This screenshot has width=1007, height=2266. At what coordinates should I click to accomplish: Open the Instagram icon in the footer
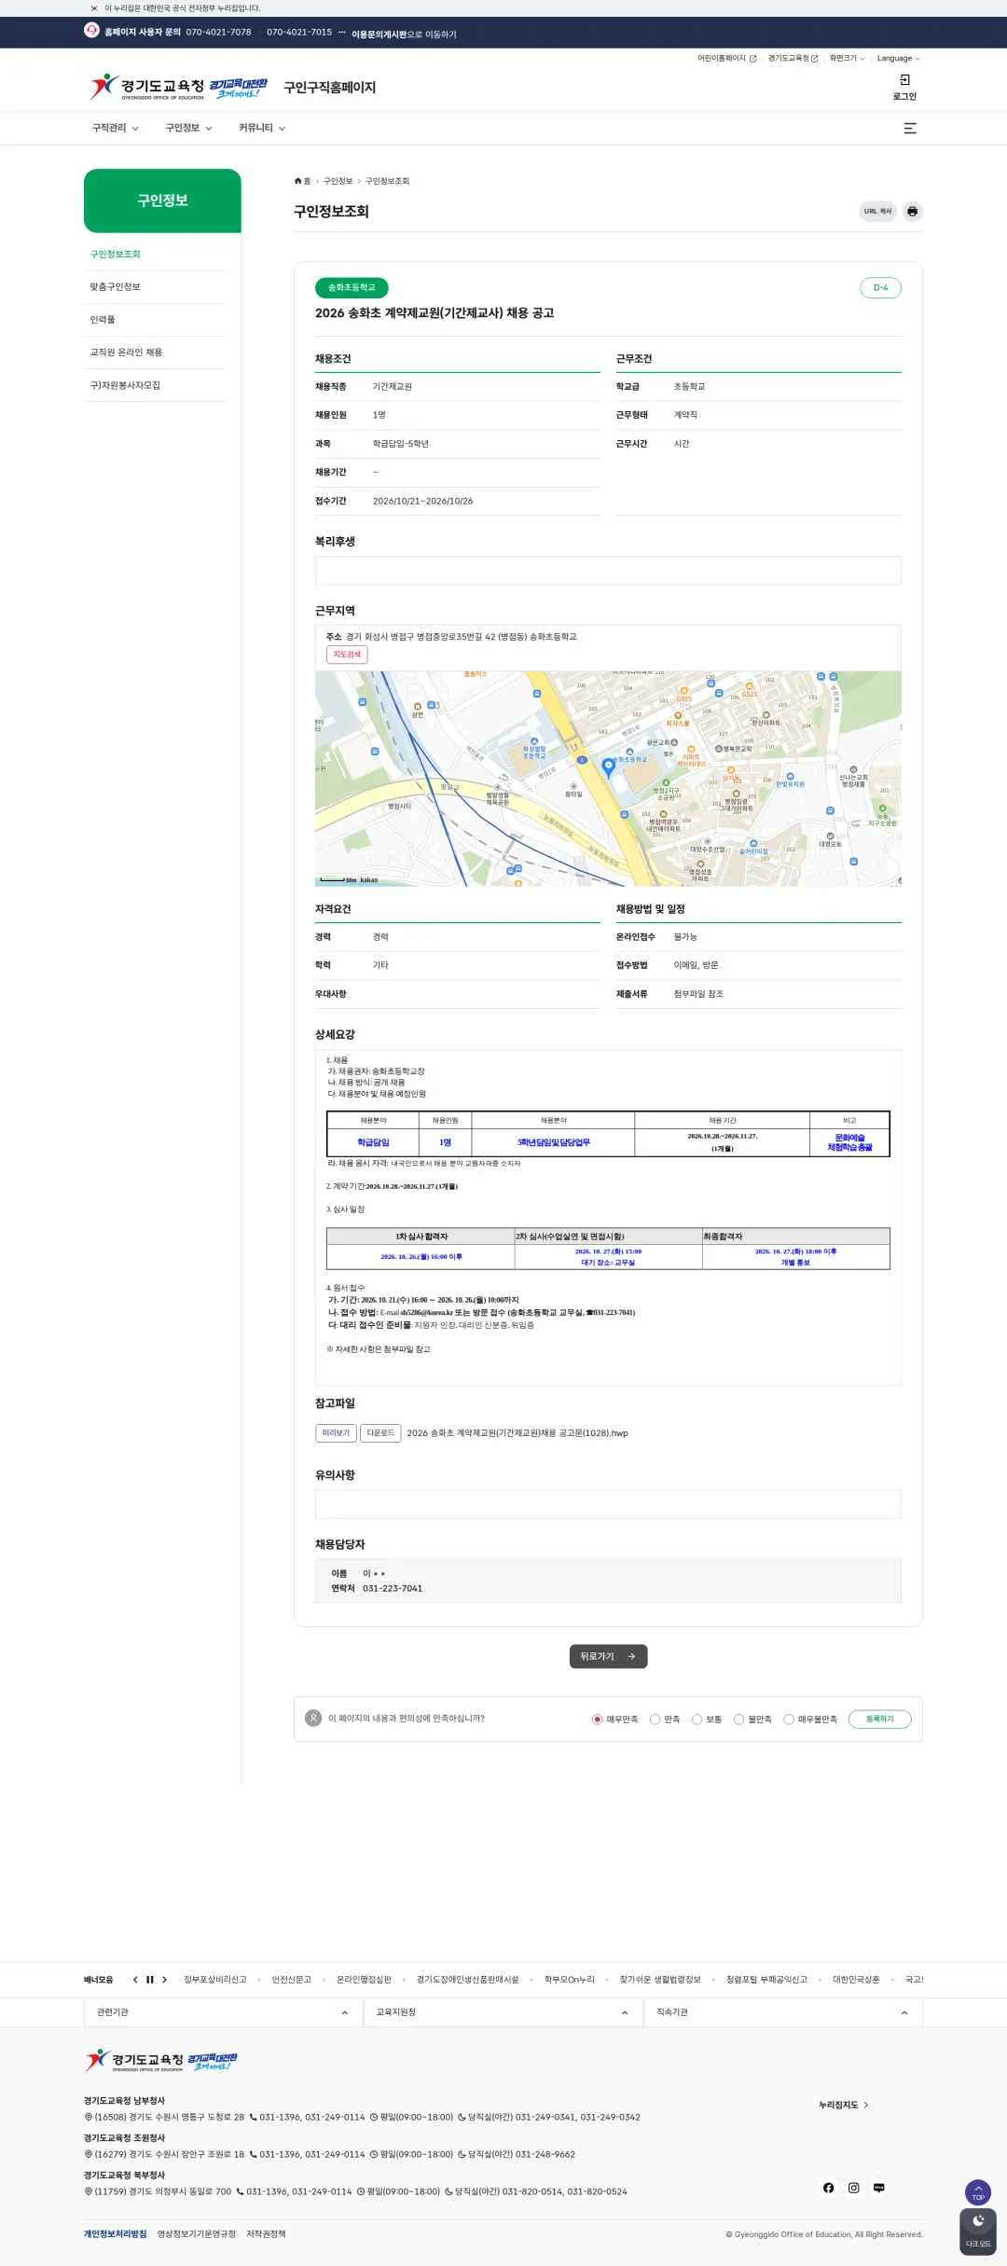[x=853, y=2188]
